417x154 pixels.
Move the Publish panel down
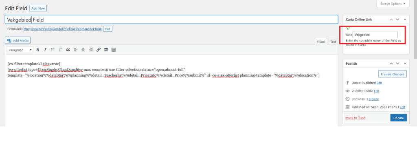pos(397,64)
